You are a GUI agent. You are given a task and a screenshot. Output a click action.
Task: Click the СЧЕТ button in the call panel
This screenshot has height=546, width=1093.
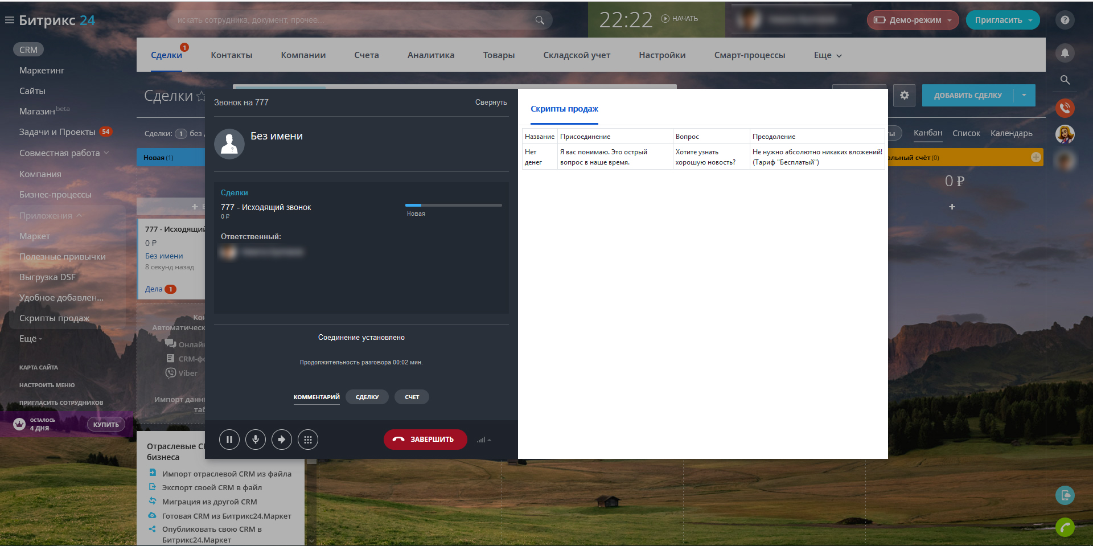(412, 397)
